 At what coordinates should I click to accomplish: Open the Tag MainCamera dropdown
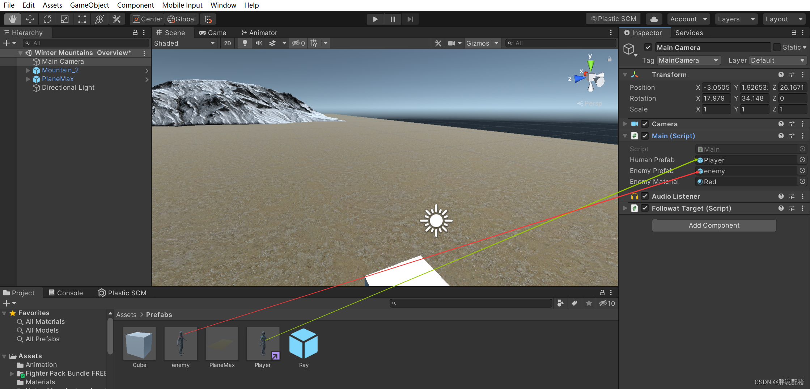[x=688, y=60]
